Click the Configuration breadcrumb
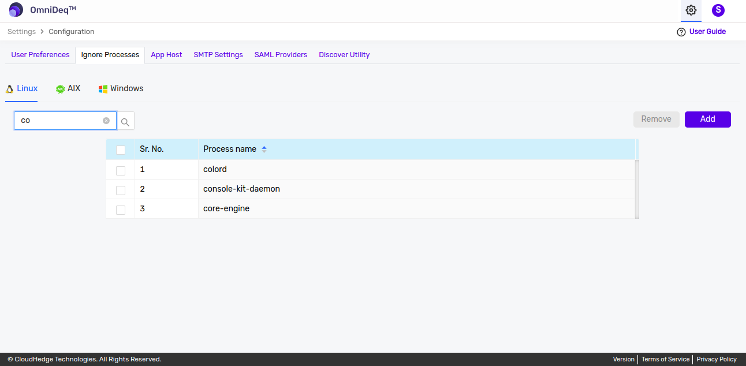This screenshot has width=746, height=366. [72, 32]
